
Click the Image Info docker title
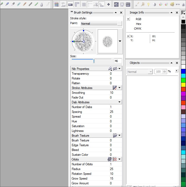pyautogui.click(x=137, y=12)
